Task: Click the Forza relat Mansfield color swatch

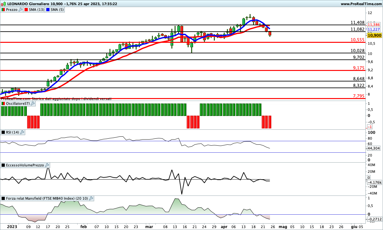Action: click(3, 198)
